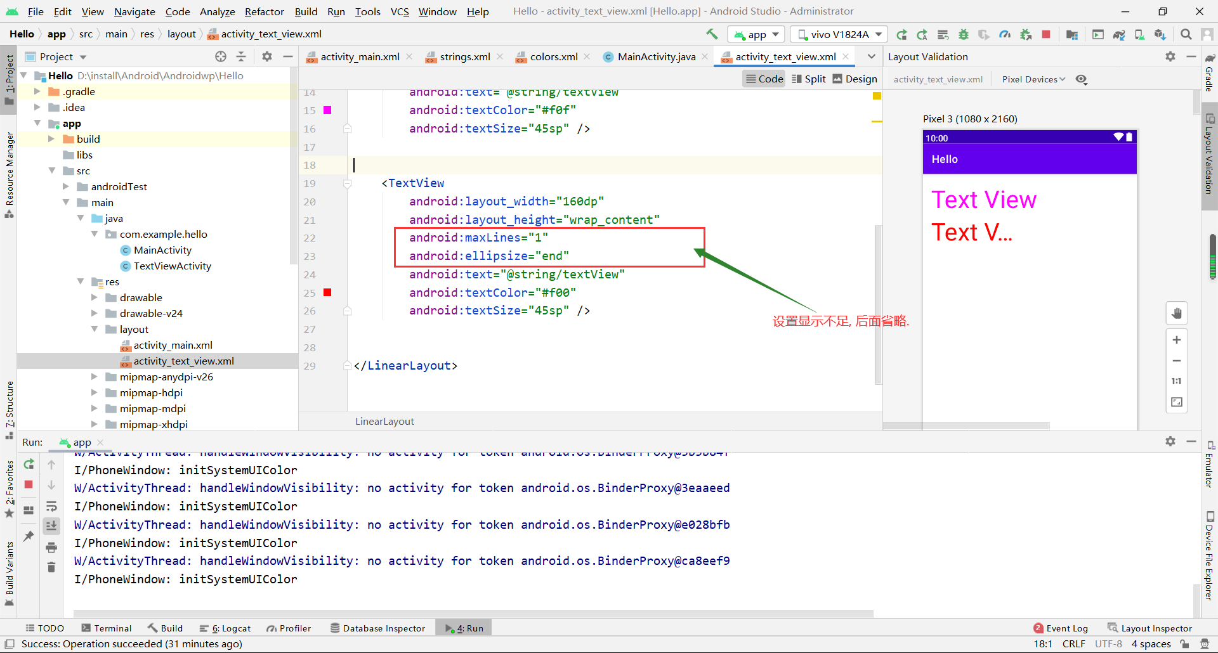Switch editor to Split view mode
Viewport: 1218px width, 653px height.
(x=809, y=79)
